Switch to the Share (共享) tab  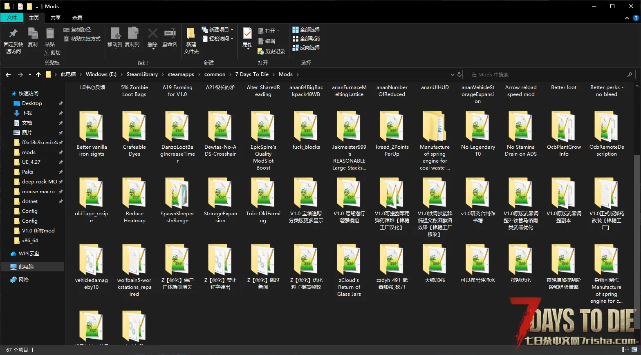[56, 18]
